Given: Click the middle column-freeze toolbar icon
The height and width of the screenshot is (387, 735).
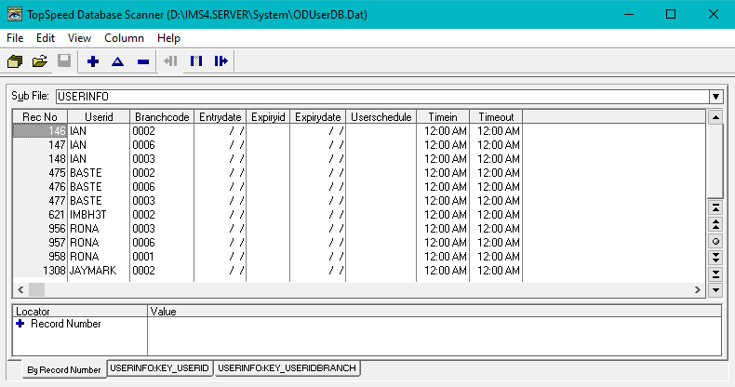Looking at the screenshot, I should (195, 61).
